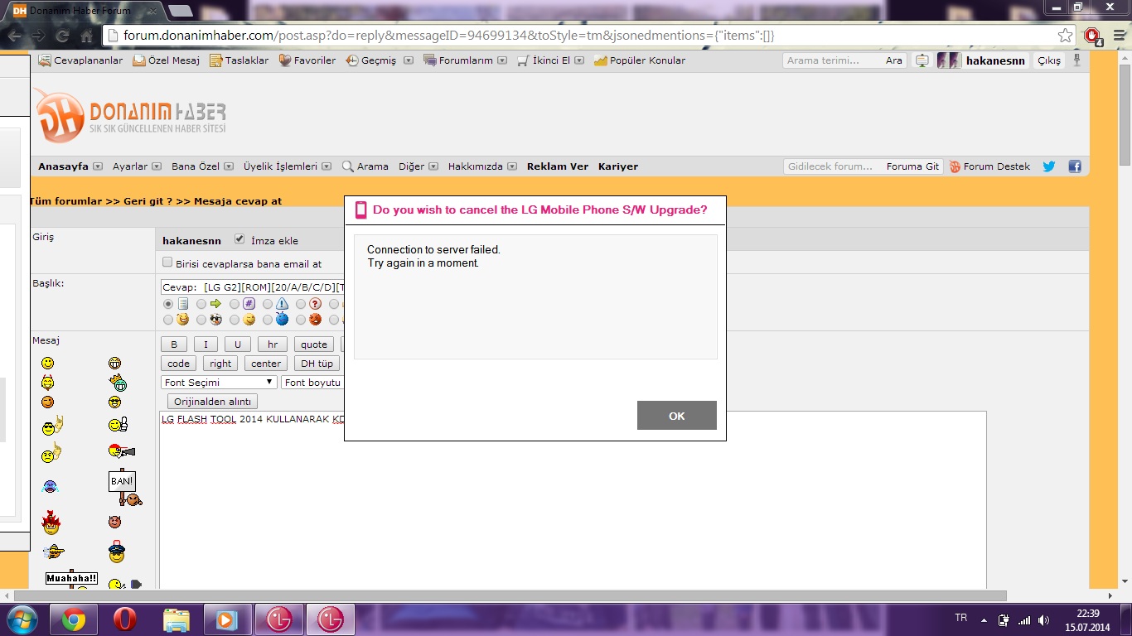Insert the plain yellow smiley

48,363
